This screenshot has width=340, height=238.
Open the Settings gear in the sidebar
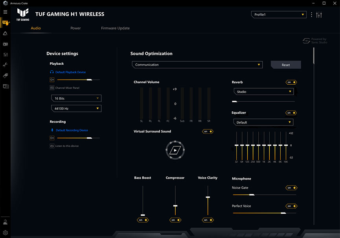coord(6,233)
